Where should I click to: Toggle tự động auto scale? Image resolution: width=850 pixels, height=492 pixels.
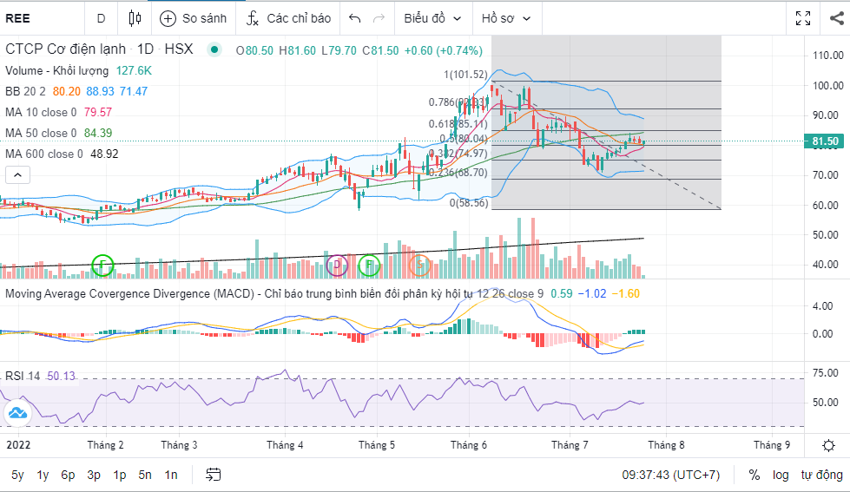click(821, 475)
